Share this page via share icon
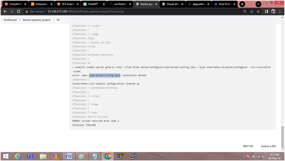The image size is (285, 161). pos(251,12)
